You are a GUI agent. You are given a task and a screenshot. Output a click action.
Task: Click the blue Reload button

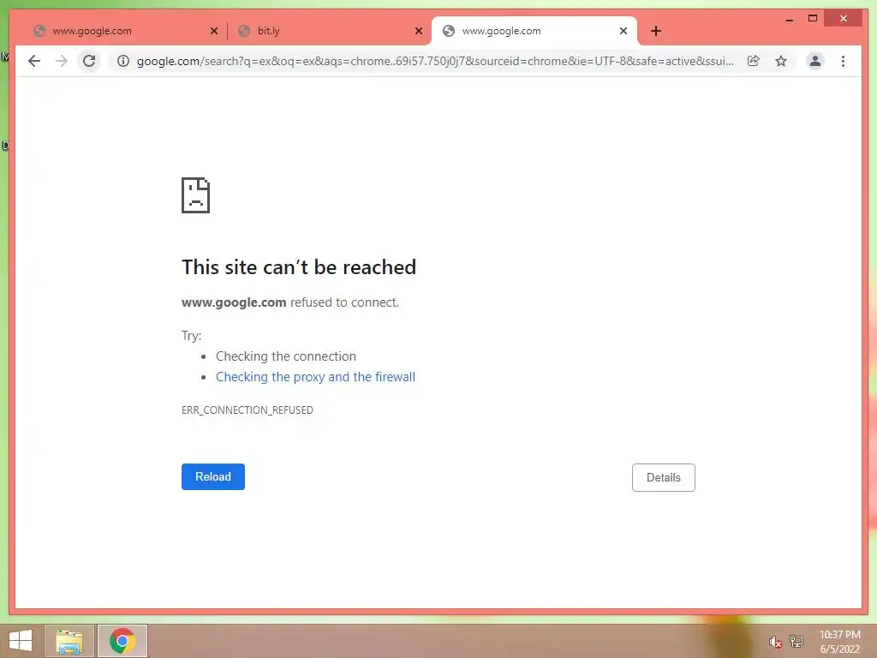tap(213, 476)
